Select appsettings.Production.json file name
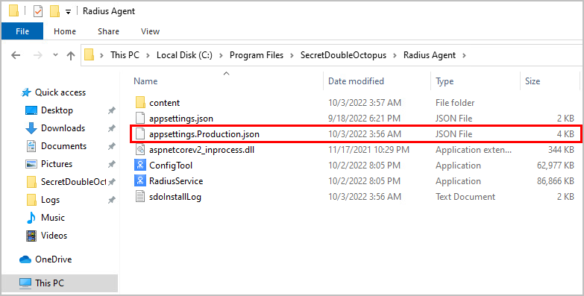Screen dimensions: 584x296 click(204, 134)
